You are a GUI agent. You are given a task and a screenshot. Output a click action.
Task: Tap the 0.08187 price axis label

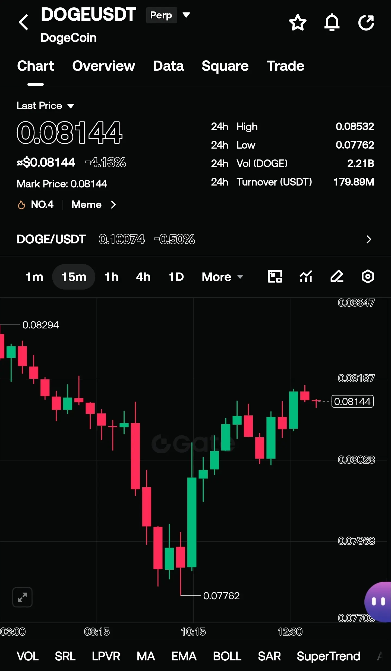pyautogui.click(x=356, y=378)
